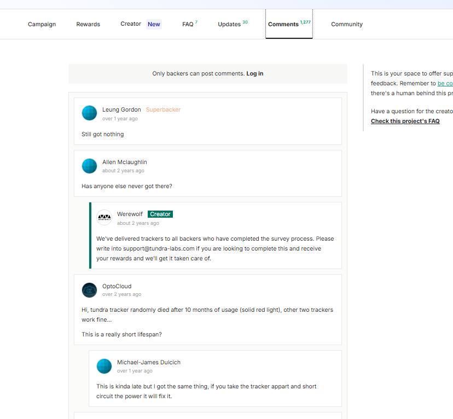
Task: Open Michael-James Dulcich's avatar
Action: pos(104,366)
